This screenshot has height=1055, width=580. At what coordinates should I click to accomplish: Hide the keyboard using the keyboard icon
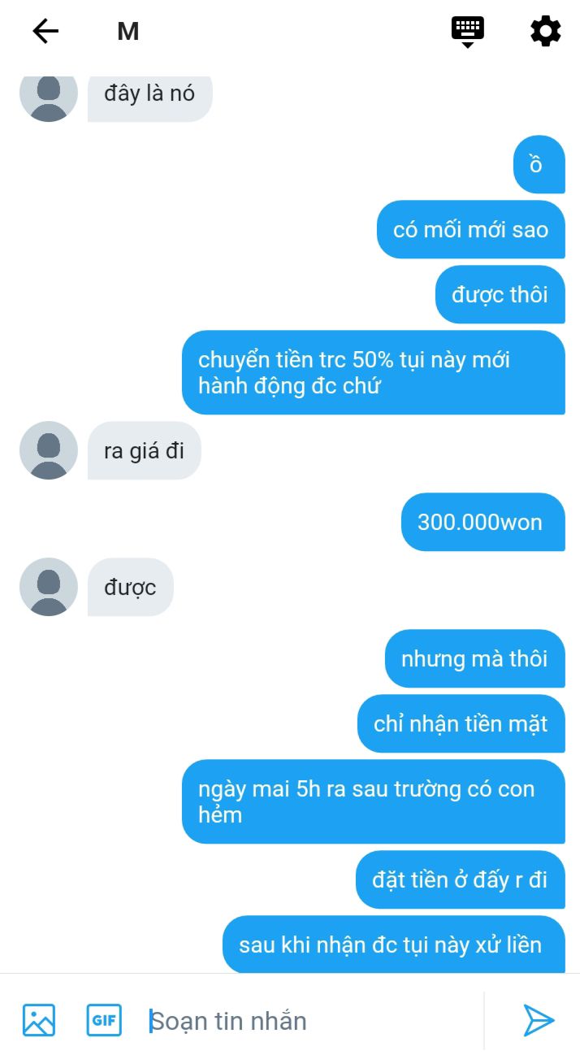(468, 32)
